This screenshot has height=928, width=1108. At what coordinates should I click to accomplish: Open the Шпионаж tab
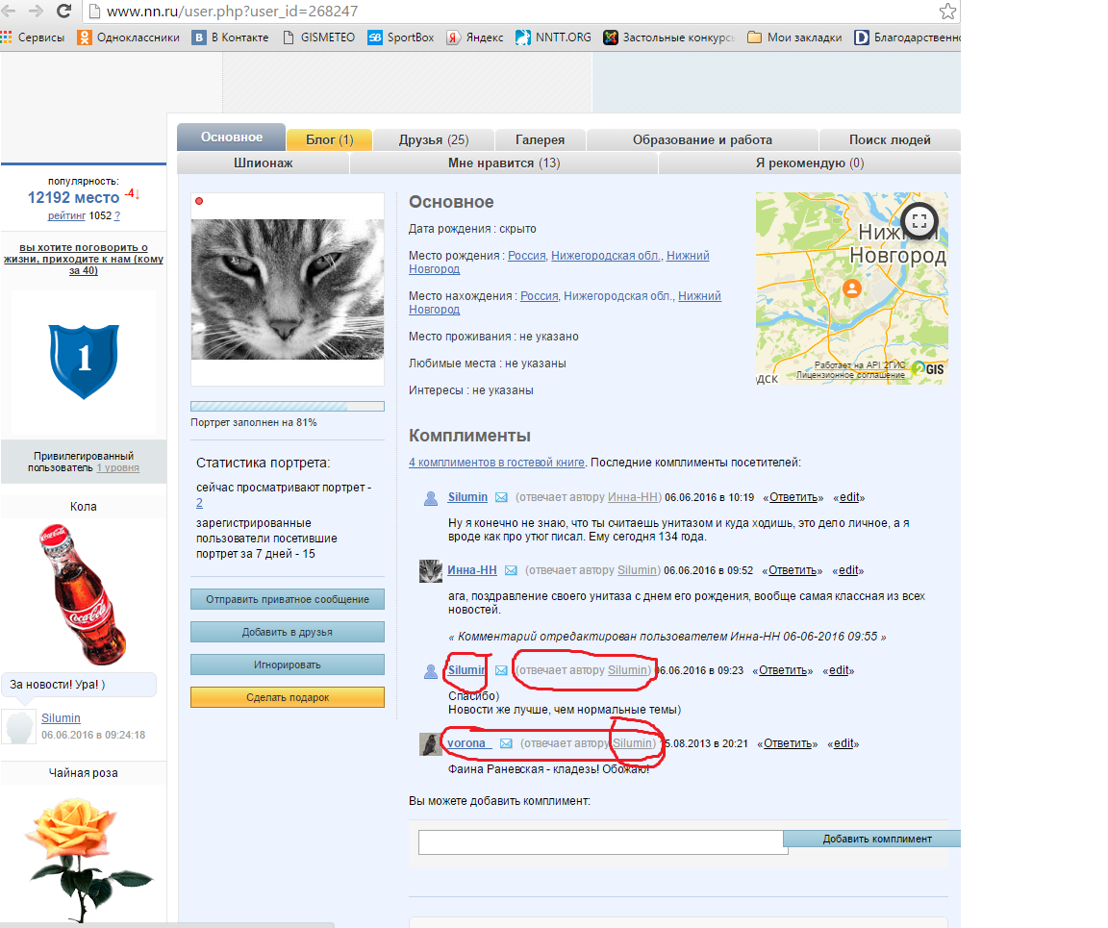pyautogui.click(x=264, y=163)
